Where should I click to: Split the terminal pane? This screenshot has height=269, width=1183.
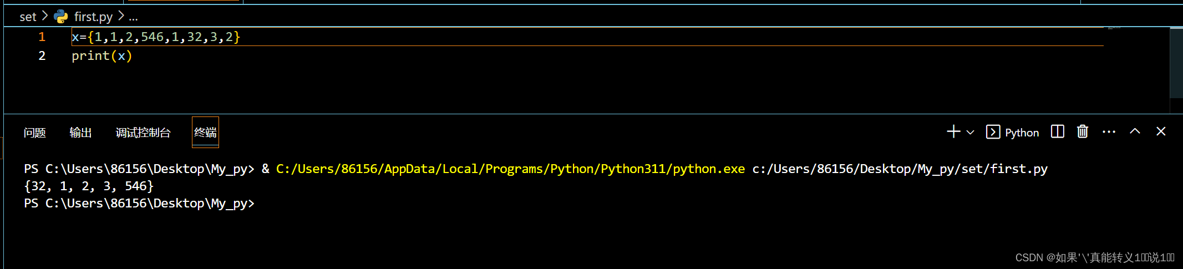1057,132
